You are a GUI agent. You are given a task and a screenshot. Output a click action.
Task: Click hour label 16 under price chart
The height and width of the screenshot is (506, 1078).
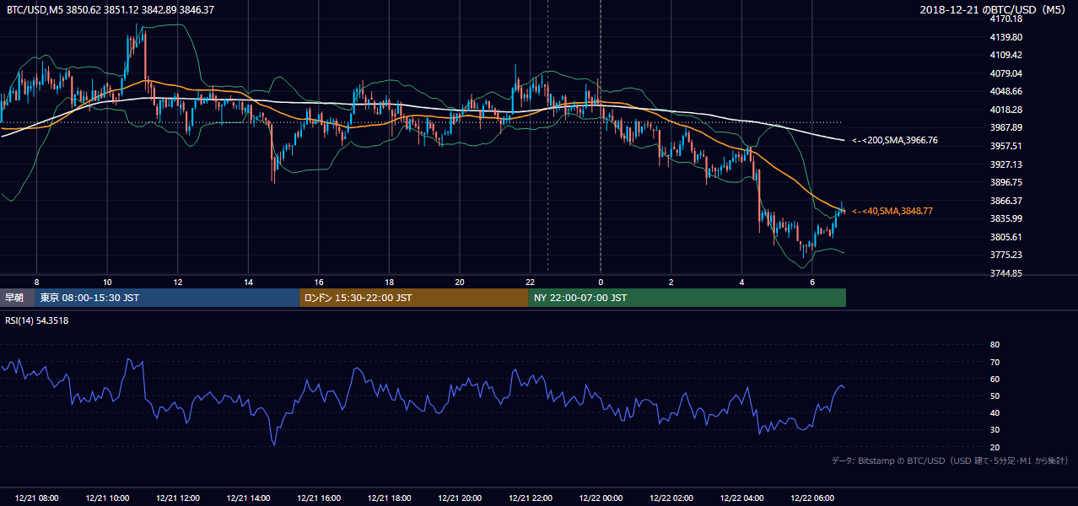coord(319,282)
